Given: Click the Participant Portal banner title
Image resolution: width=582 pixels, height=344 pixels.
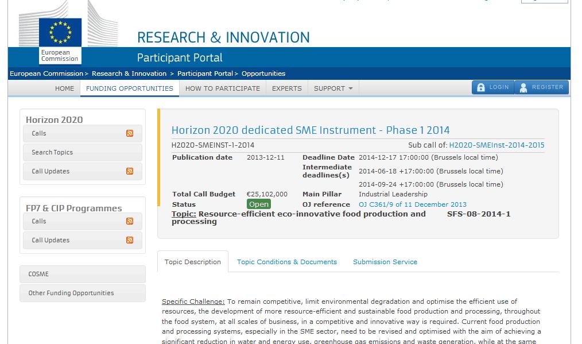Looking at the screenshot, I should [180, 57].
